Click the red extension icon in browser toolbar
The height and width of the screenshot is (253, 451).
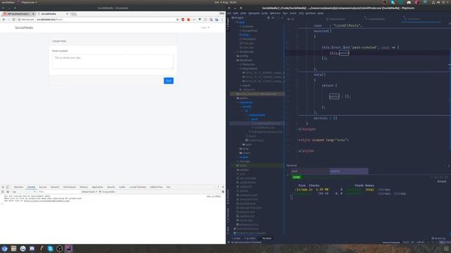tap(183, 20)
